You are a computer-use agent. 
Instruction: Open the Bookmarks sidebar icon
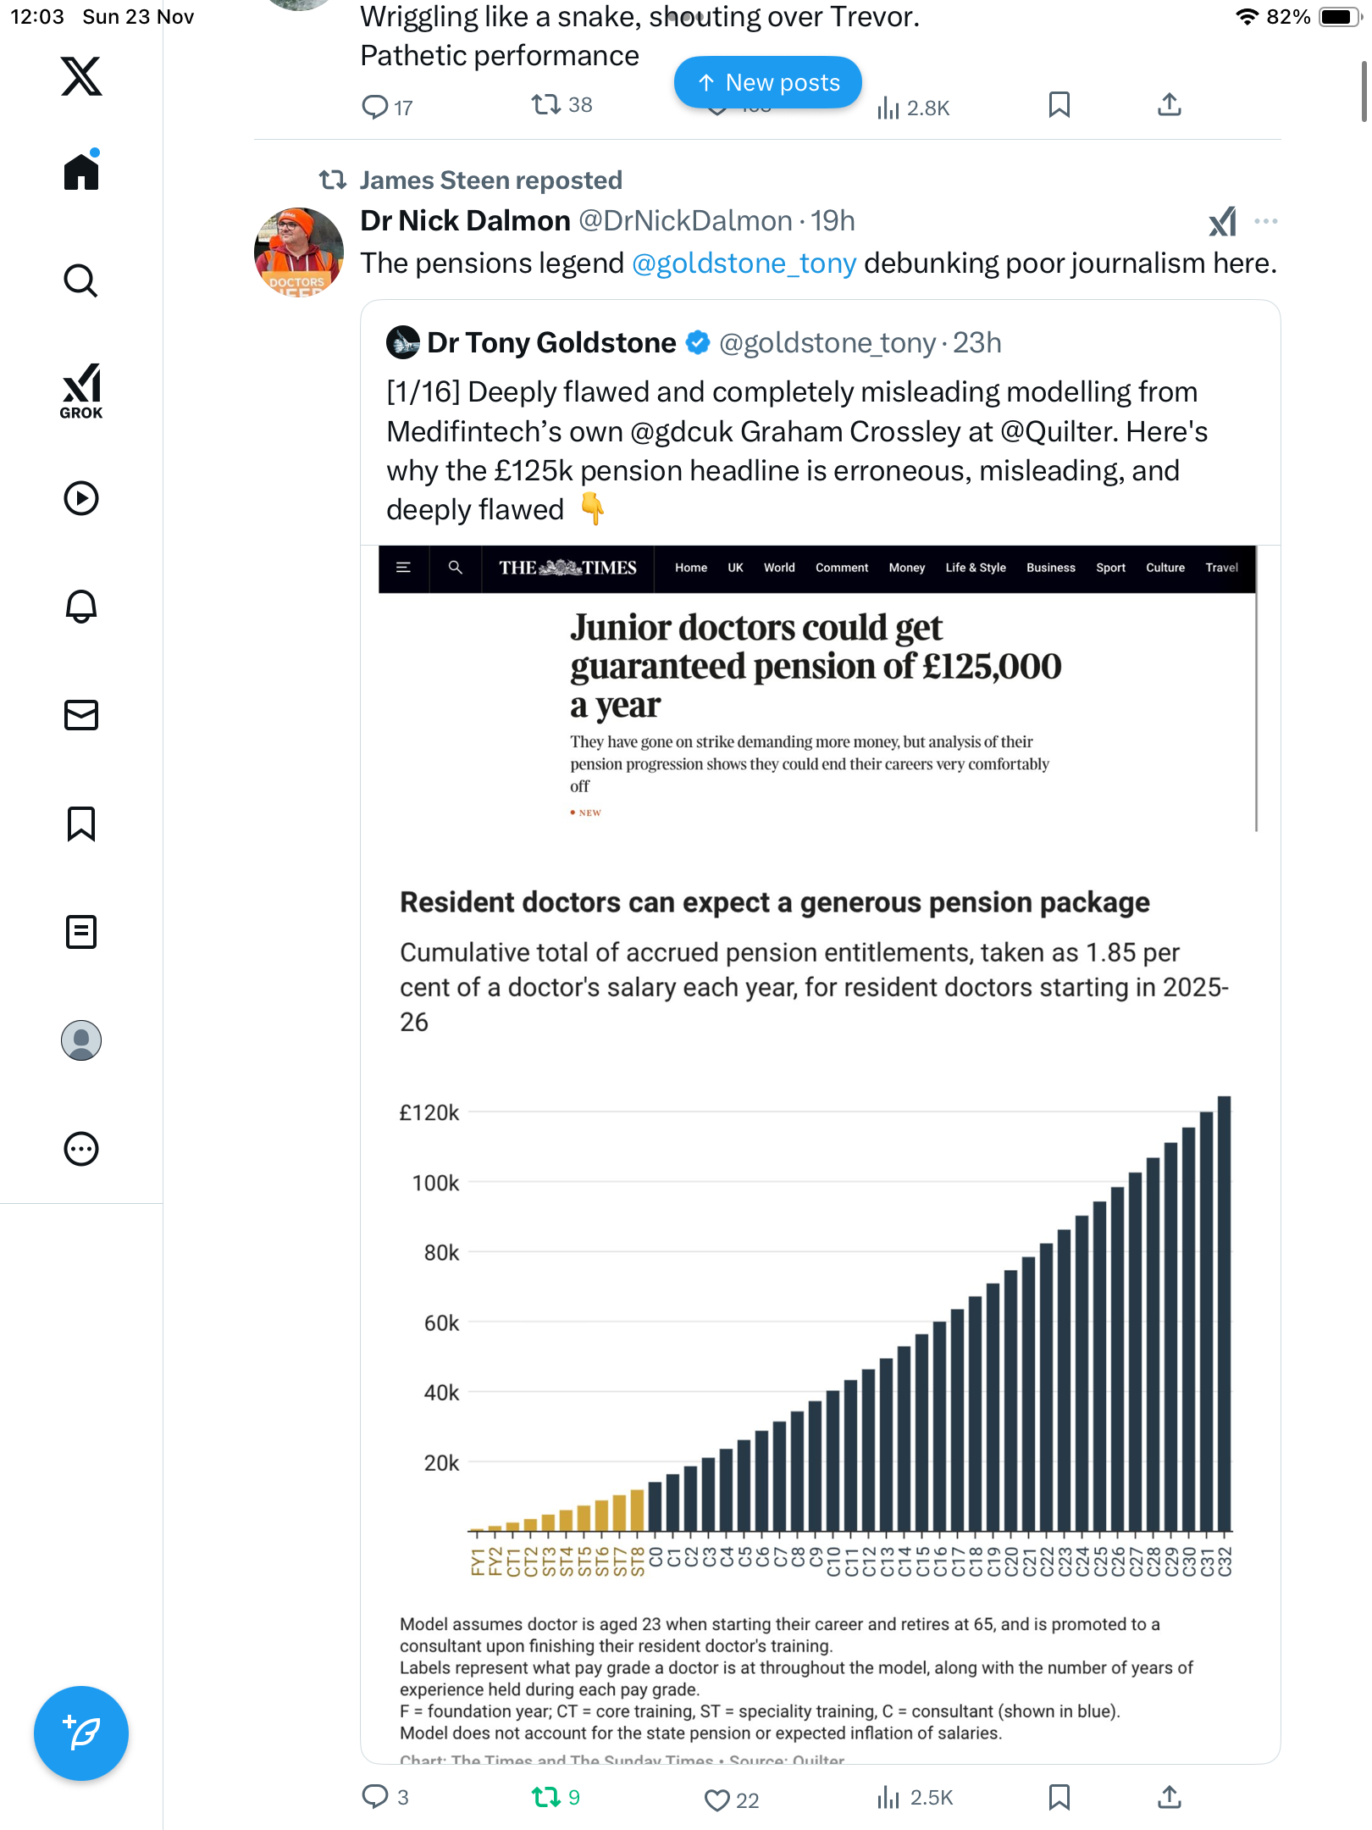(81, 823)
